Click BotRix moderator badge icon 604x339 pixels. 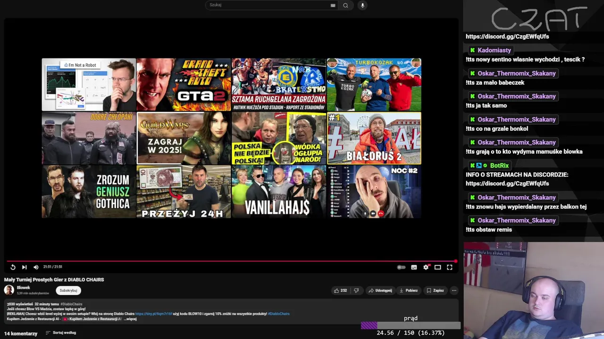pos(479,166)
